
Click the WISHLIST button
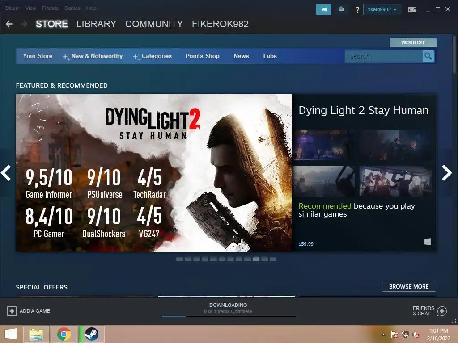[x=413, y=42]
